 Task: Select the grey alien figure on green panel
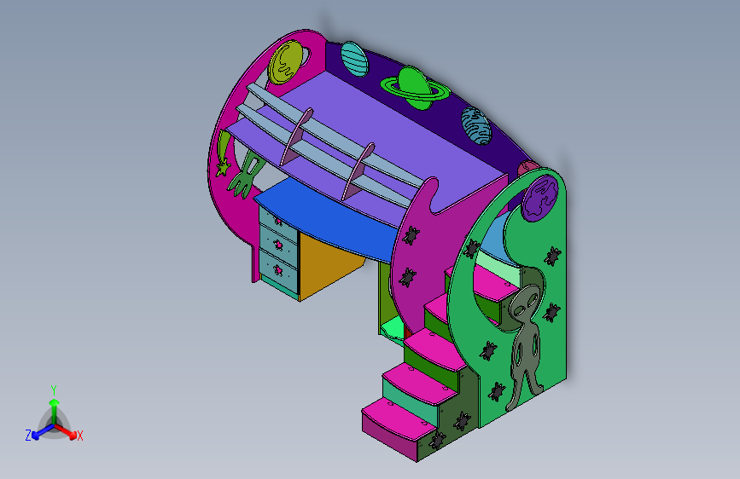(x=525, y=347)
